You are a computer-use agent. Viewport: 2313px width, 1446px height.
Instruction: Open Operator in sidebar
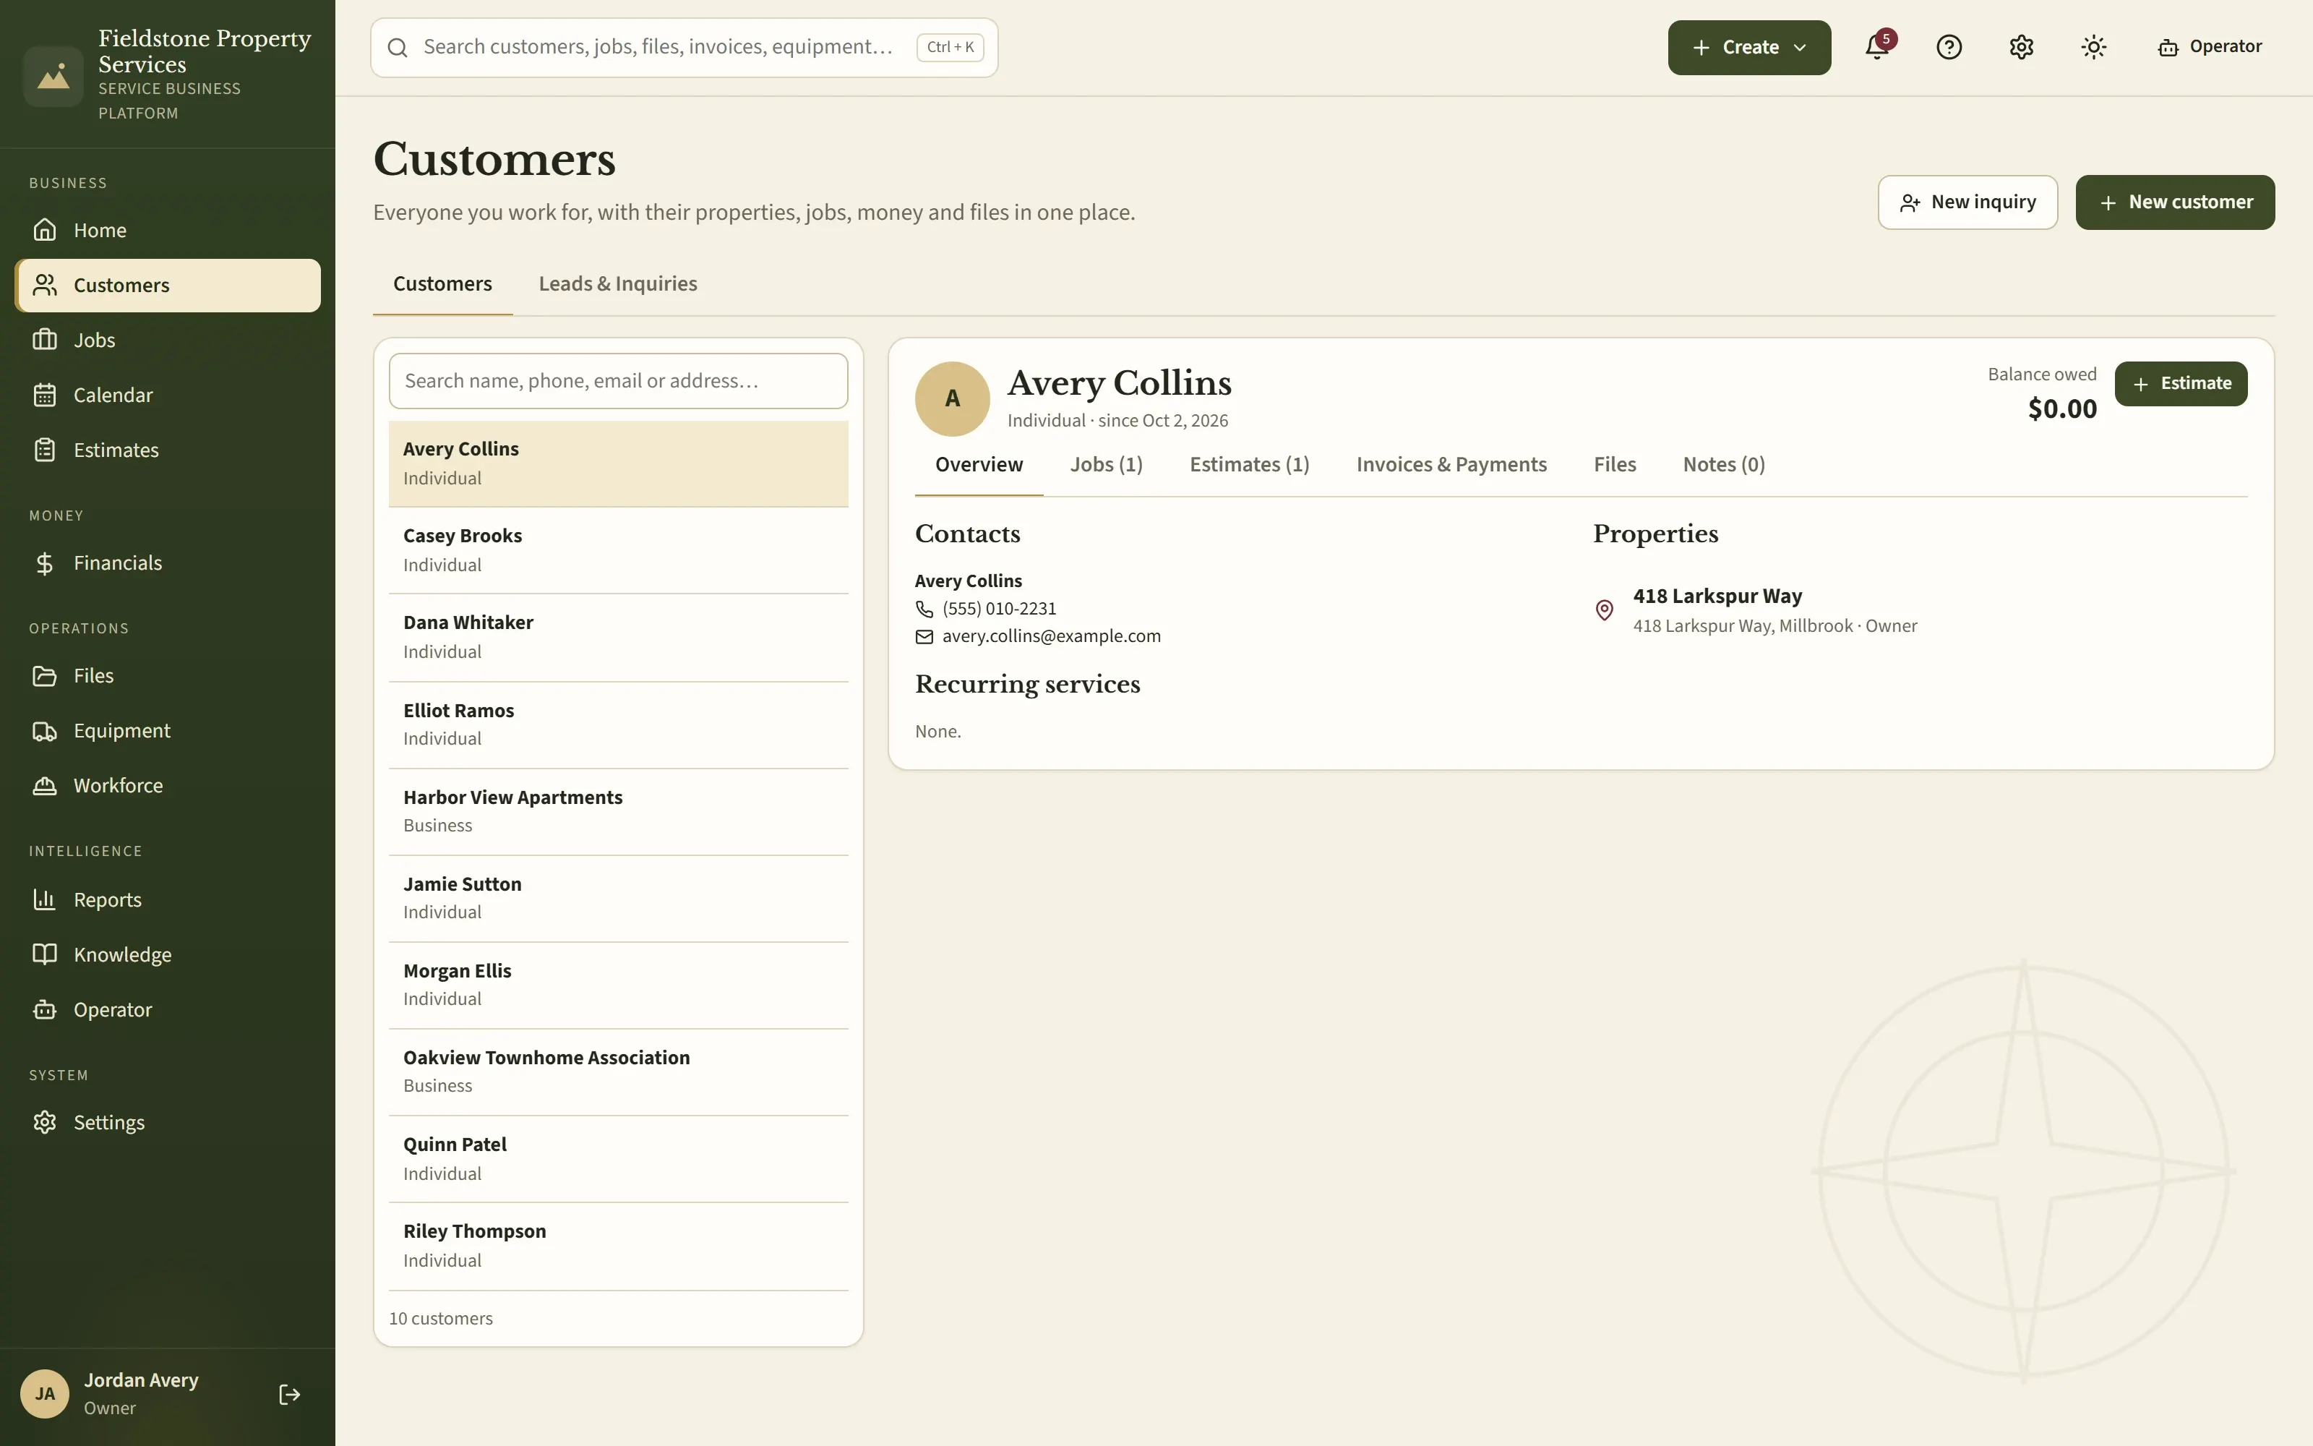(x=167, y=1010)
